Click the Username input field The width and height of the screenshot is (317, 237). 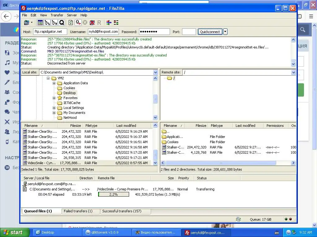click(103, 32)
